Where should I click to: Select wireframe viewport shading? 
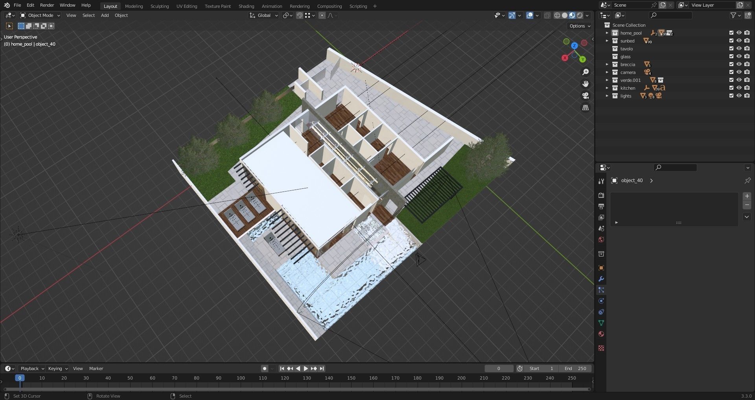(557, 15)
